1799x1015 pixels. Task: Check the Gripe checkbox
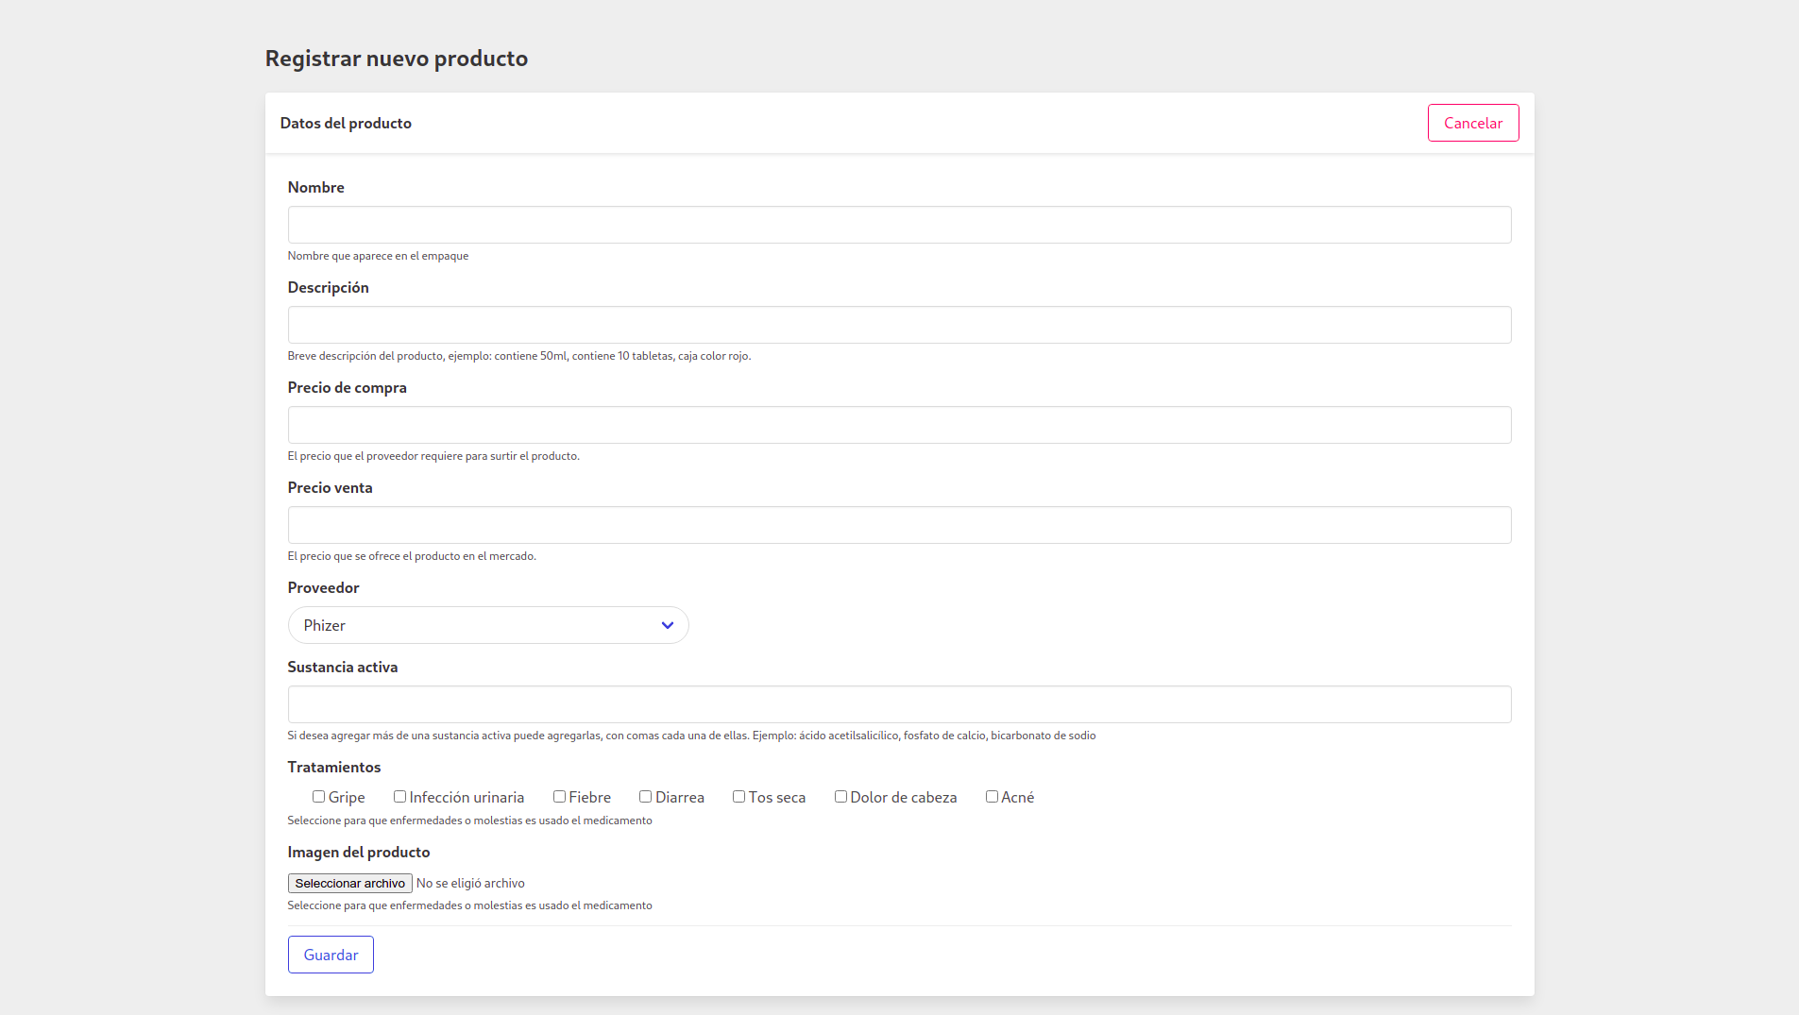click(320, 797)
